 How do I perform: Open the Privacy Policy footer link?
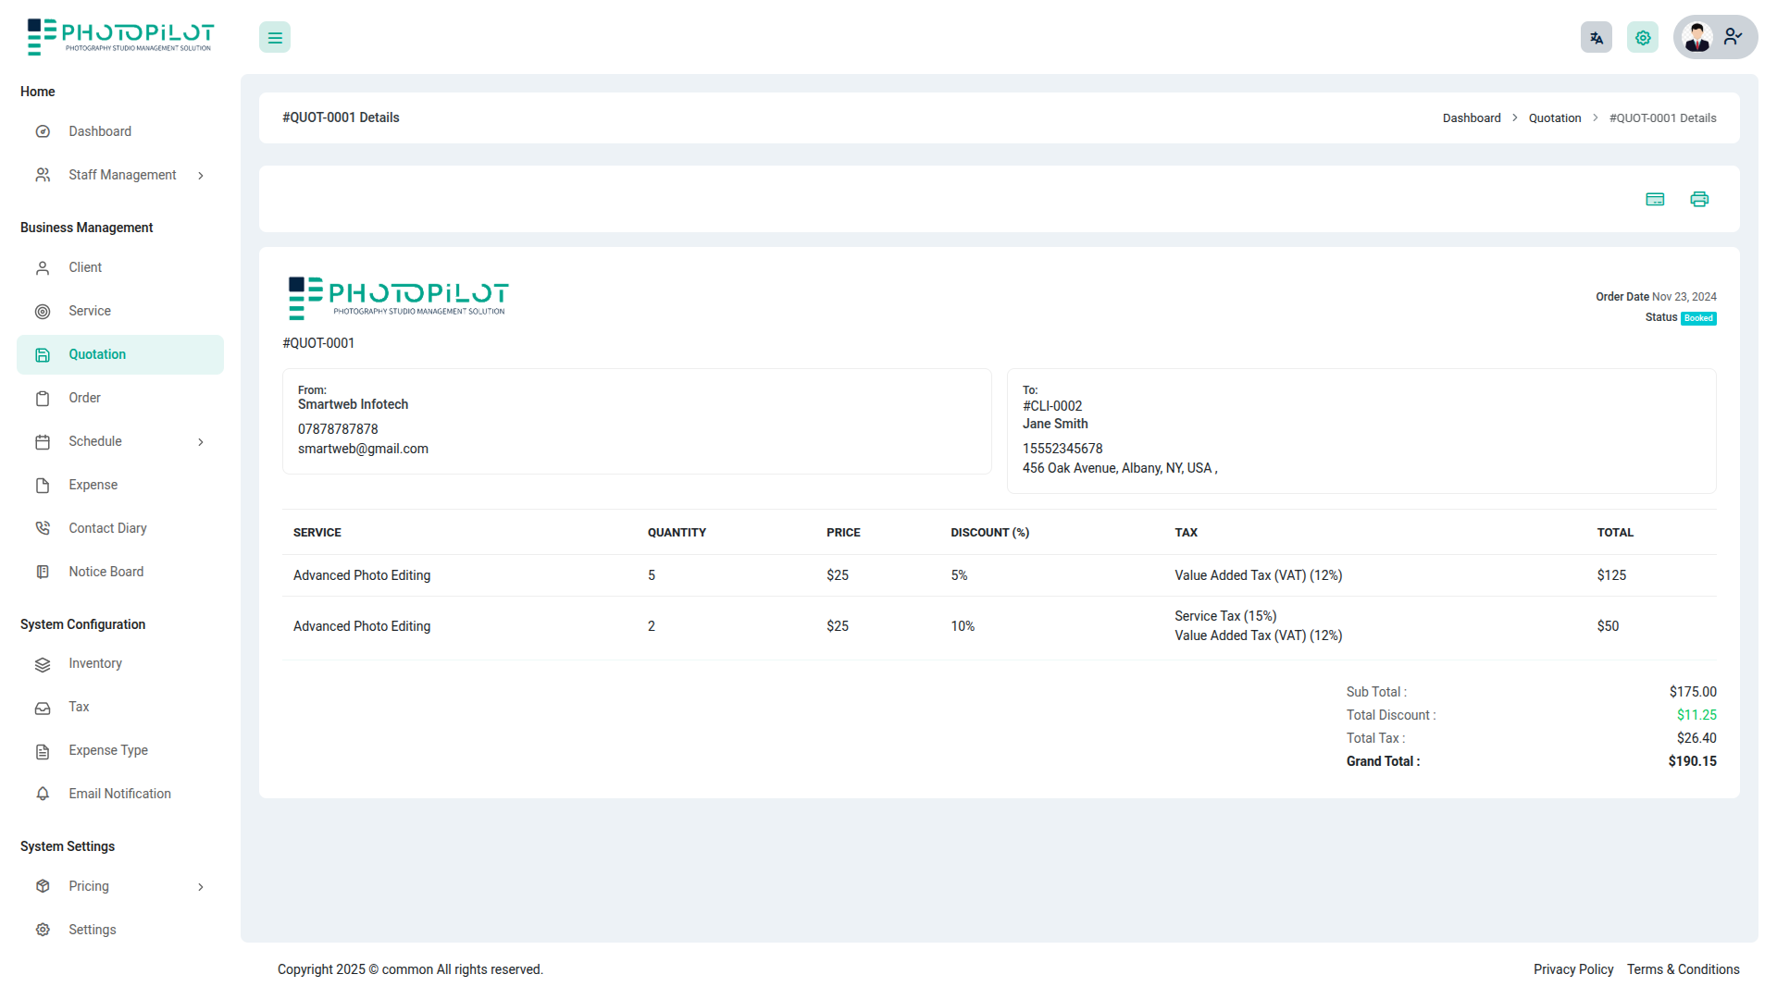point(1573,969)
